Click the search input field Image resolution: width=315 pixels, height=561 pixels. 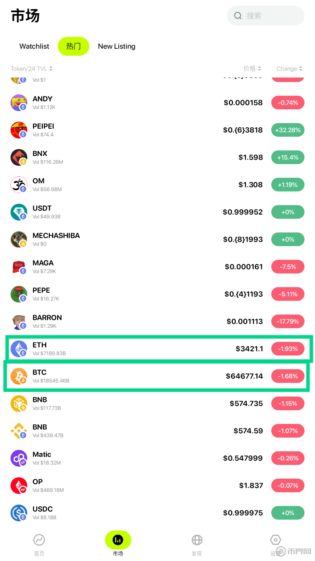coord(269,16)
